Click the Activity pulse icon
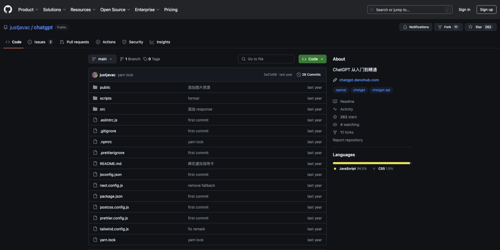This screenshot has width=500, height=250. coord(335,109)
